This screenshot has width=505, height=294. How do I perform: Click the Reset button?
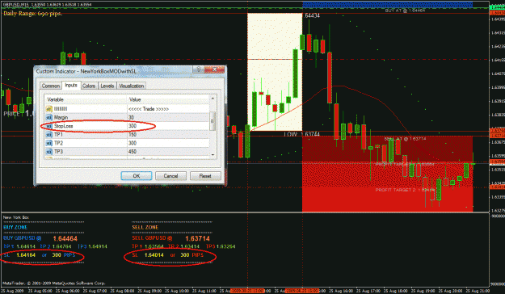tap(205, 176)
